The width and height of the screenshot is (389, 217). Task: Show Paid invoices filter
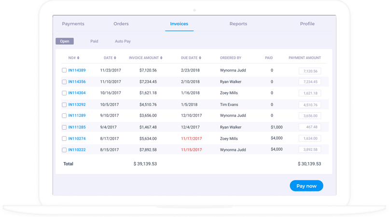pyautogui.click(x=94, y=41)
